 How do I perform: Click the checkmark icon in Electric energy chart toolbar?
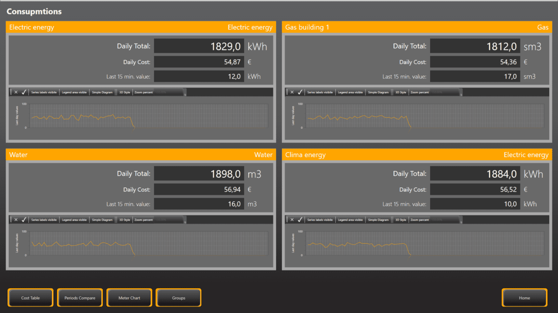pos(24,92)
